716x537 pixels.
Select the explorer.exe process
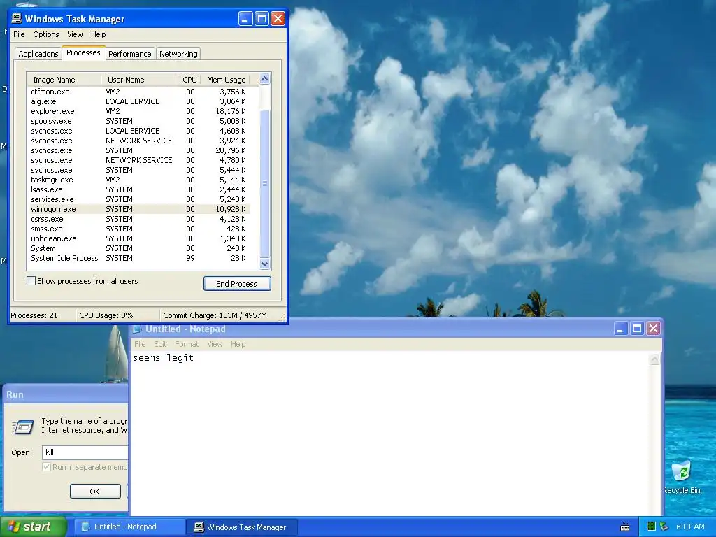click(139, 111)
